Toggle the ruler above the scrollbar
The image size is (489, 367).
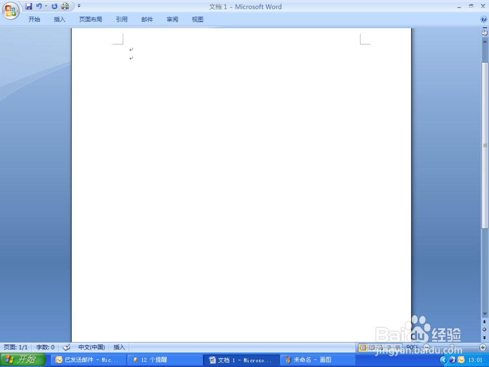pyautogui.click(x=484, y=32)
